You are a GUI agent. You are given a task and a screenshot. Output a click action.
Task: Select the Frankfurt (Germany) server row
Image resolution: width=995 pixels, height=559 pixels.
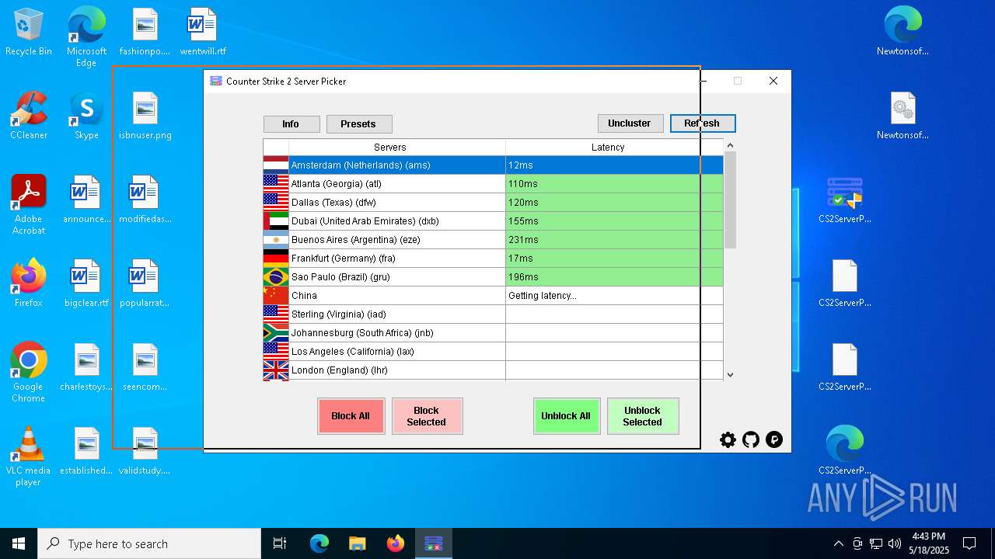tap(493, 259)
